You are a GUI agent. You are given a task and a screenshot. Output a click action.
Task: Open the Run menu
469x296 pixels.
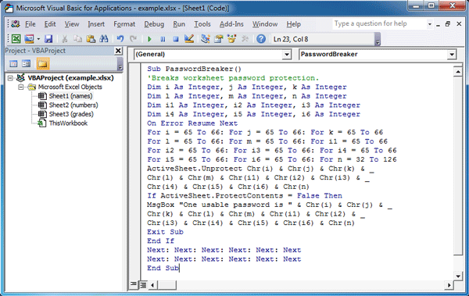pyautogui.click(x=179, y=24)
